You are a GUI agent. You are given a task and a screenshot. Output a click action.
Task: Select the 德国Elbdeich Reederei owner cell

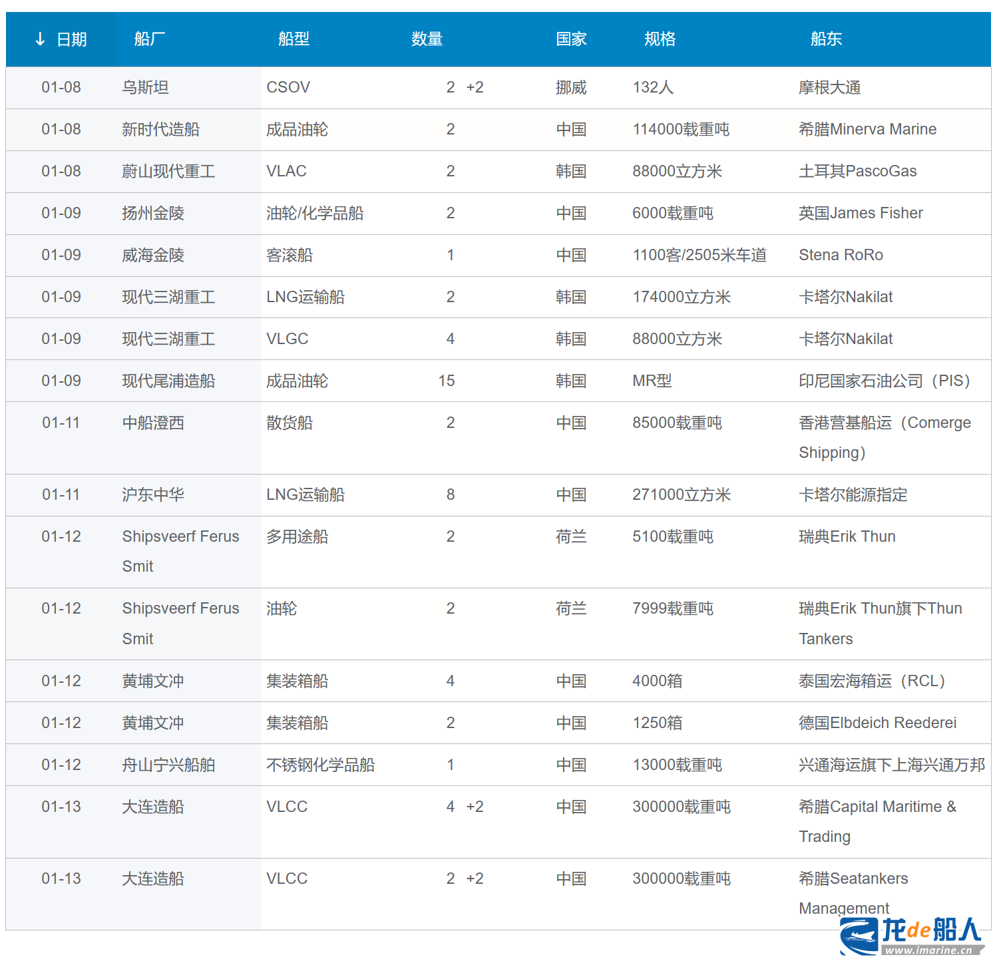[x=877, y=723]
